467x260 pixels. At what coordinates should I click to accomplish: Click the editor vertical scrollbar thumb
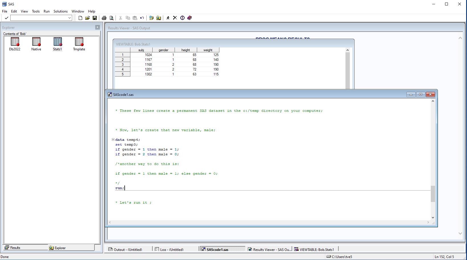[433, 194]
